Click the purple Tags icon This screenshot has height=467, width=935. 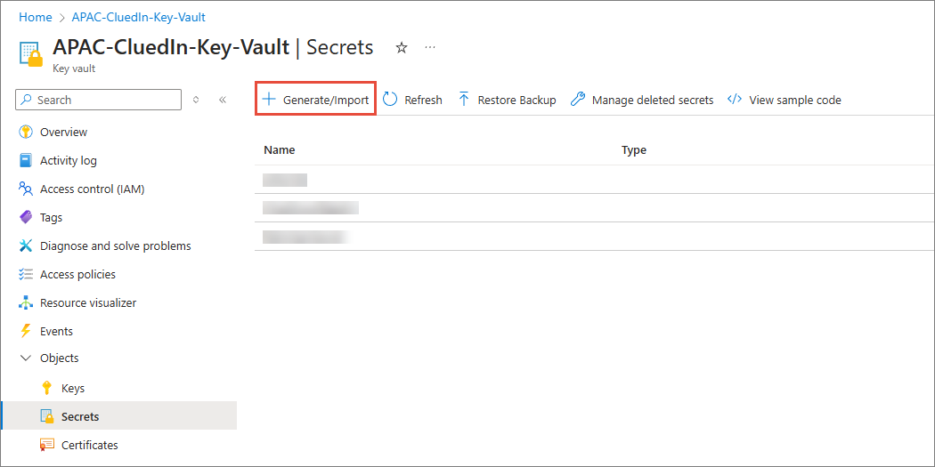point(25,217)
